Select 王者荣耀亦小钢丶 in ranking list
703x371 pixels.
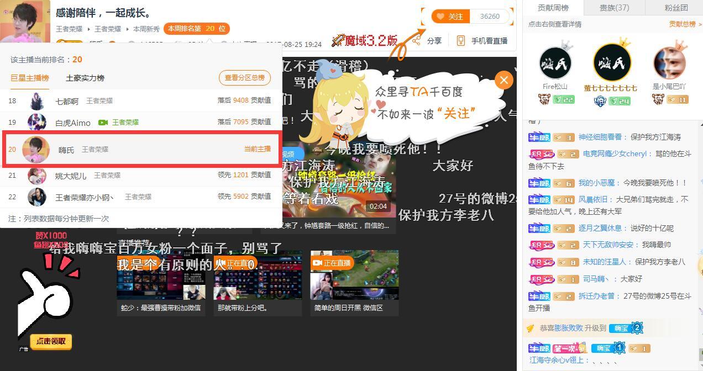(x=85, y=197)
